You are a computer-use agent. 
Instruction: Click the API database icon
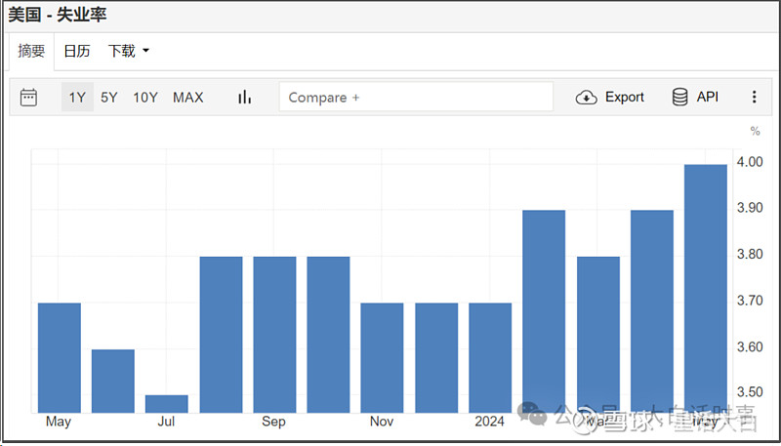(680, 97)
